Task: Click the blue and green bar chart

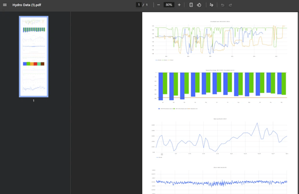Action: coord(221,86)
